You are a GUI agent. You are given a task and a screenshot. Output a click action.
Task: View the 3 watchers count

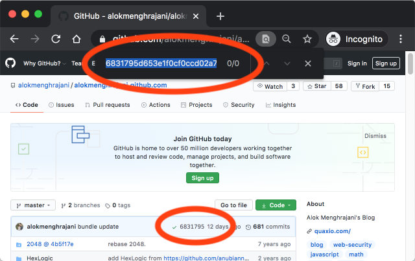[293, 86]
